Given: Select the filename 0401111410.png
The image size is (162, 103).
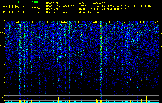Looking at the screenshot, I should pos(13,7).
